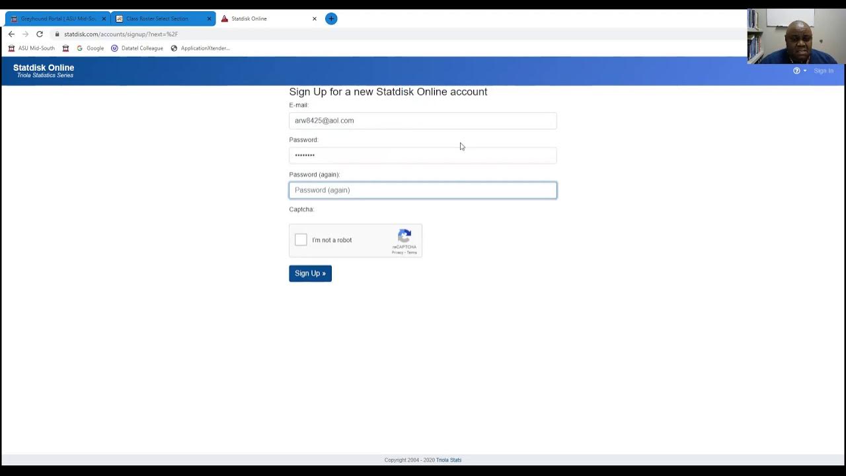Image resolution: width=846 pixels, height=476 pixels.
Task: Open ApplicationXtender bookmark
Action: coord(200,48)
